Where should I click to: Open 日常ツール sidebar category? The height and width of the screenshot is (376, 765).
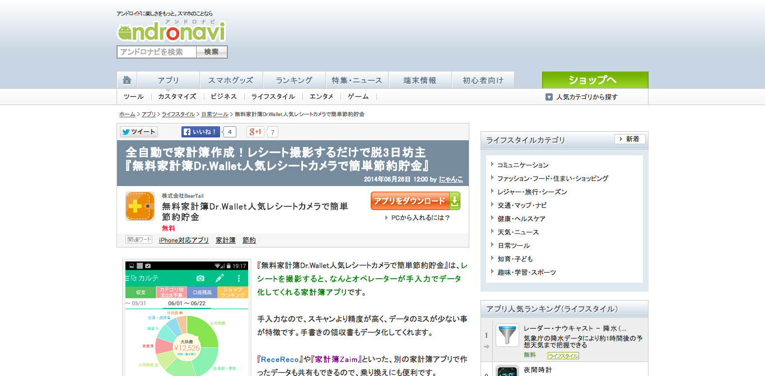click(x=514, y=246)
